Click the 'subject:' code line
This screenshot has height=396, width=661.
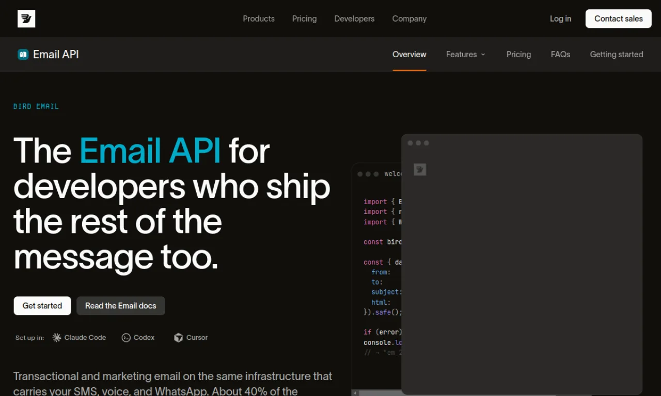tap(386, 292)
